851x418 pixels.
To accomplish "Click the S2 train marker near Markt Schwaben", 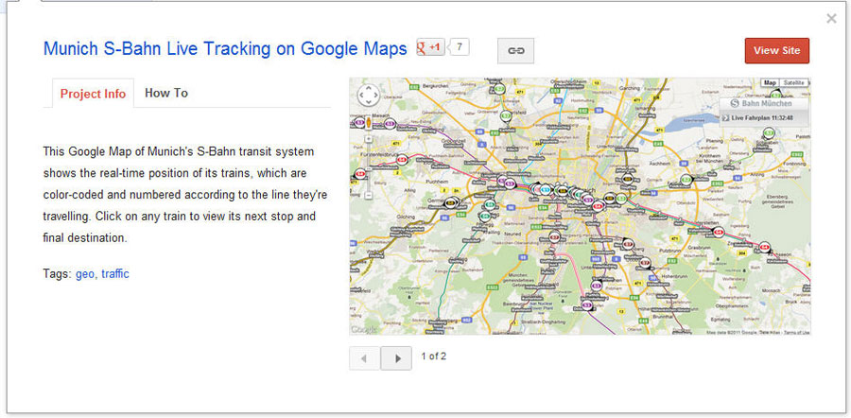I will point(769,132).
